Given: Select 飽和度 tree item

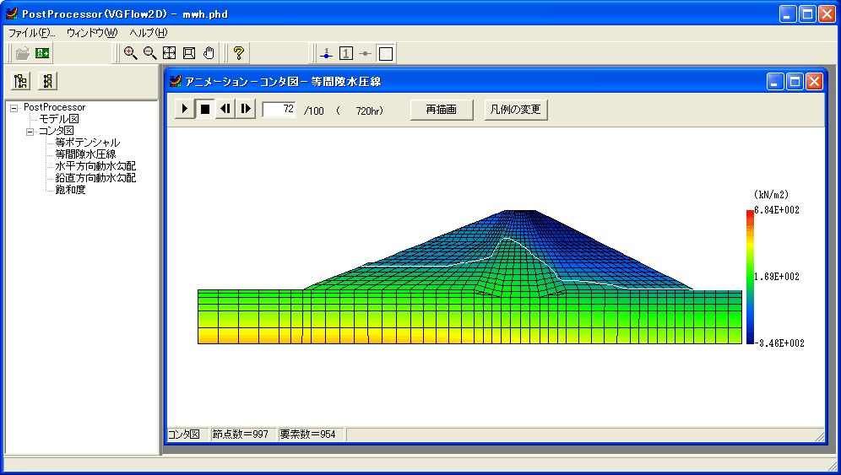Looking at the screenshot, I should 70,190.
